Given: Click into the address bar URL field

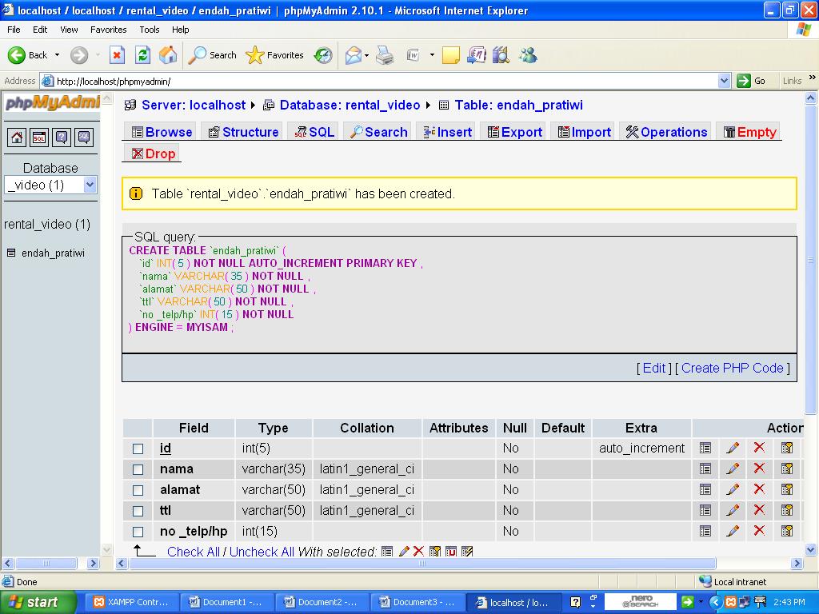Looking at the screenshot, I should pos(386,81).
